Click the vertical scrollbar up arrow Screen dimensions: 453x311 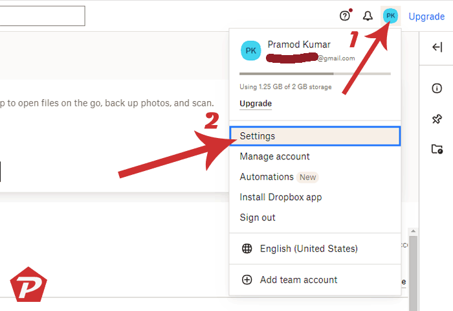click(x=413, y=231)
